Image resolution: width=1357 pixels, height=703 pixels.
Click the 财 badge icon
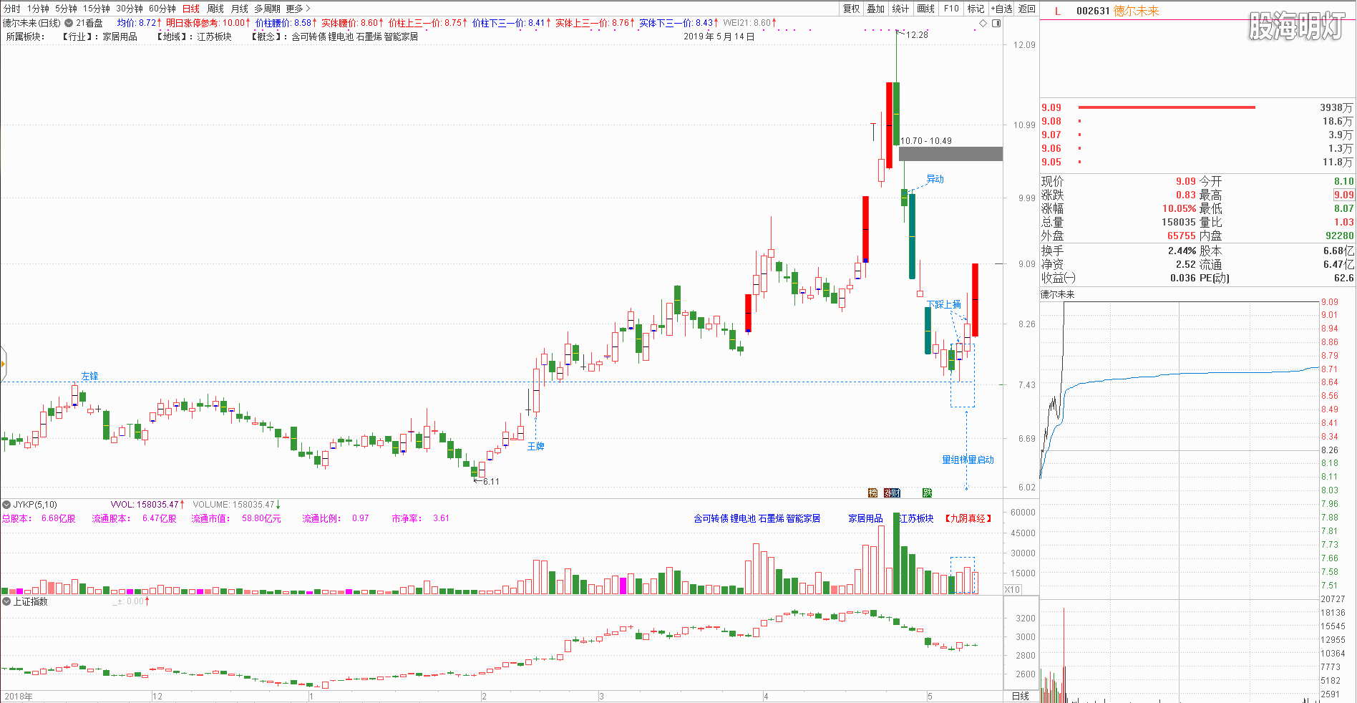(896, 493)
